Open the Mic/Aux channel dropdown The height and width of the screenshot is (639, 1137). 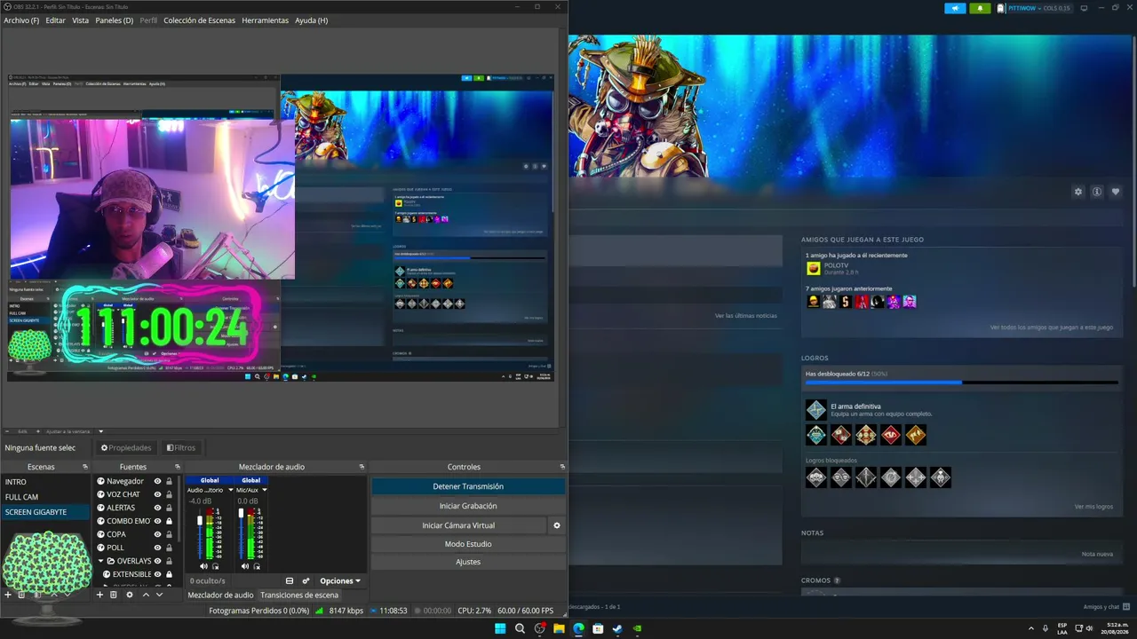point(264,490)
